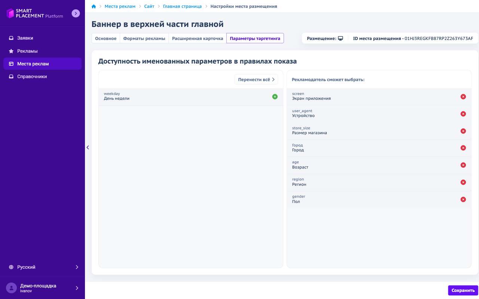
Task: Remove the age Возраст parameter
Action: (463, 165)
